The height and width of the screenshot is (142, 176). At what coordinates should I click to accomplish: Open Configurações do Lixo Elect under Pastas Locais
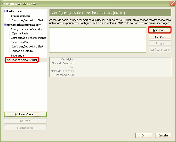pyautogui.click(x=29, y=20)
